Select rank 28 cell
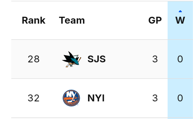 coord(34,59)
